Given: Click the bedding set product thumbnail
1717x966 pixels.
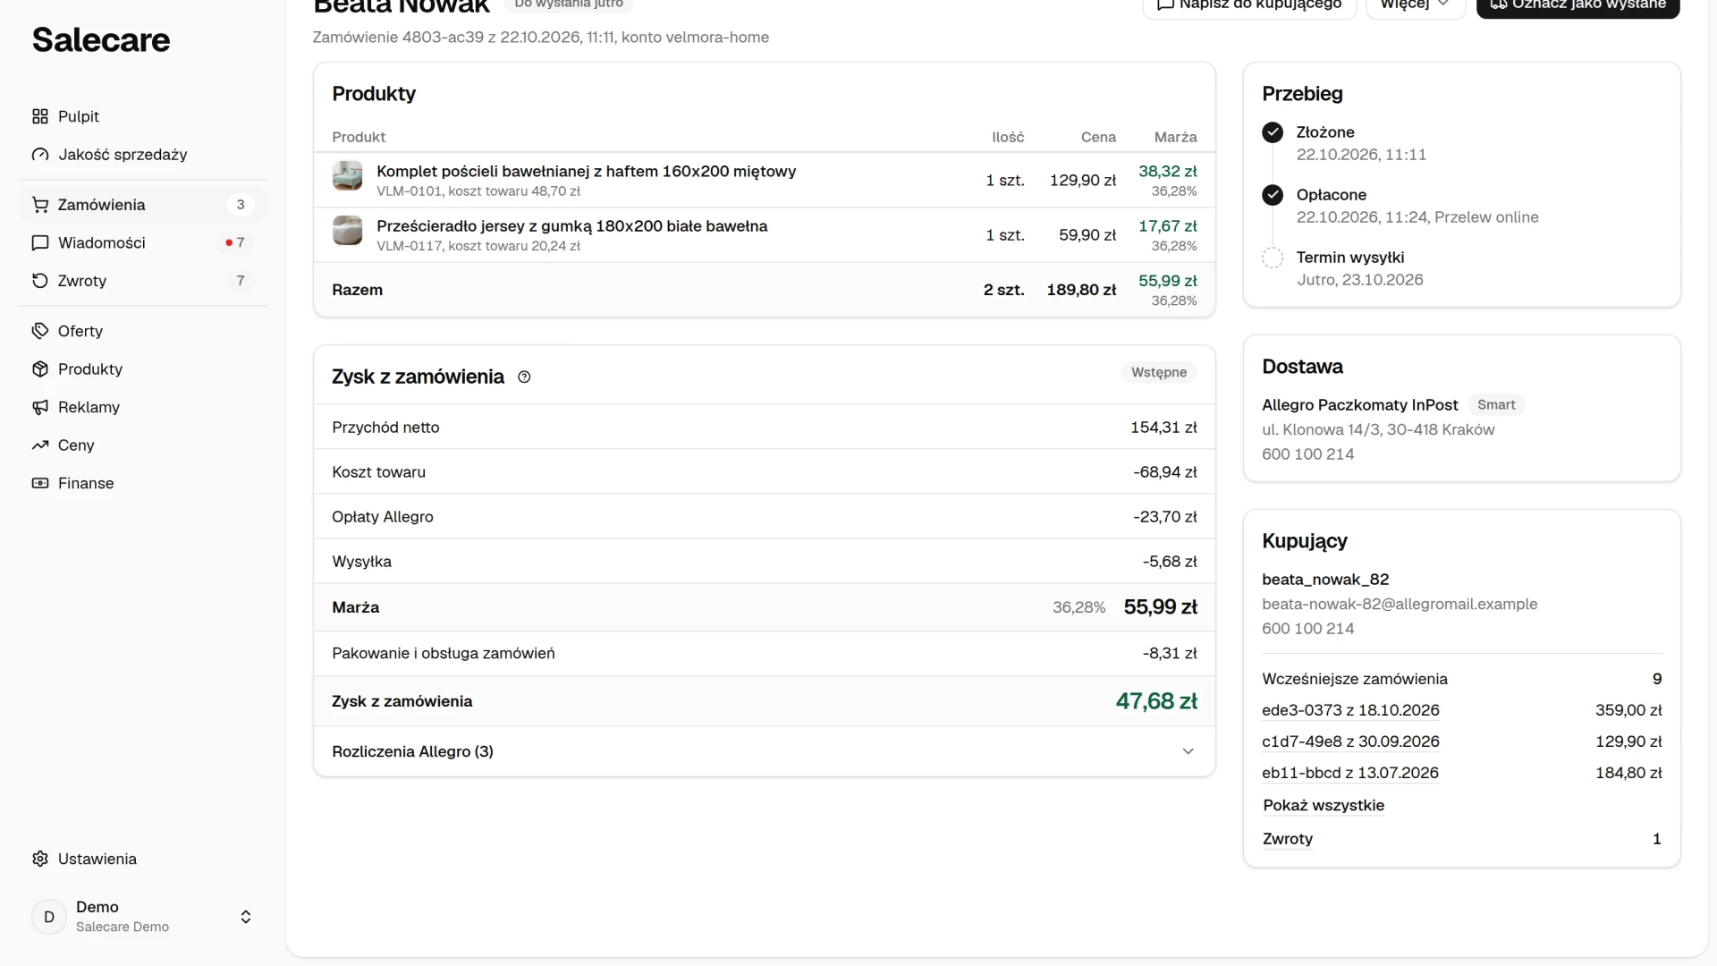Looking at the screenshot, I should click(x=347, y=176).
